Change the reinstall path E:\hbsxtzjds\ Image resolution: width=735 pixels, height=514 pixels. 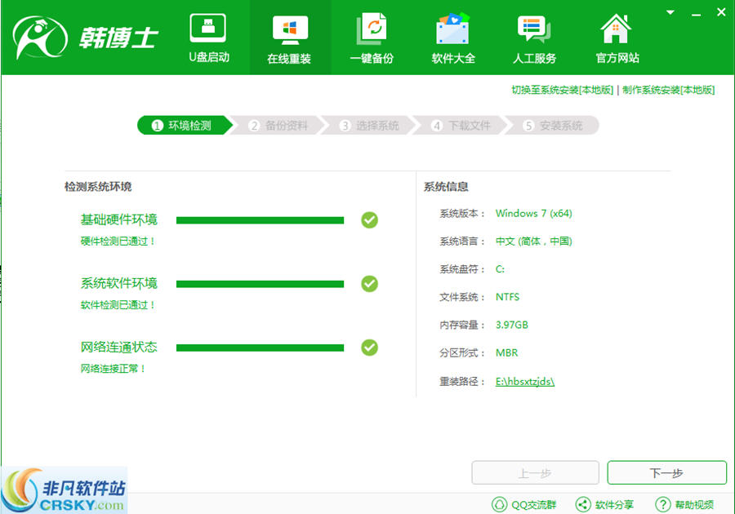pyautogui.click(x=523, y=380)
